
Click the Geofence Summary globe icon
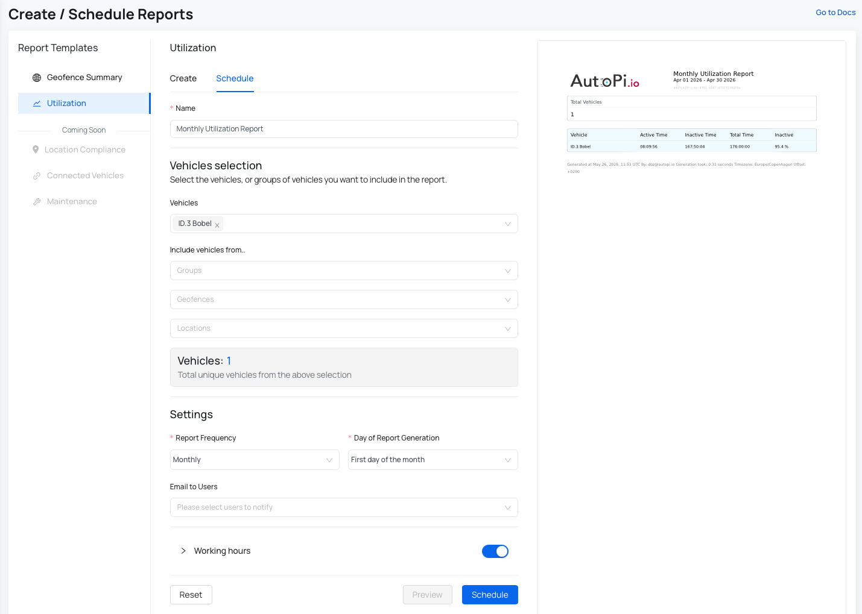pos(37,78)
